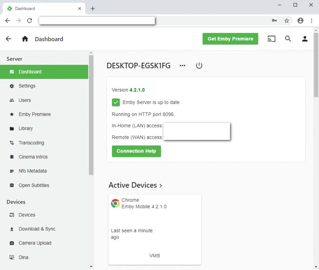The image size is (319, 270).
Task: Click the version number 4.2.1.0
Action: pos(137,90)
